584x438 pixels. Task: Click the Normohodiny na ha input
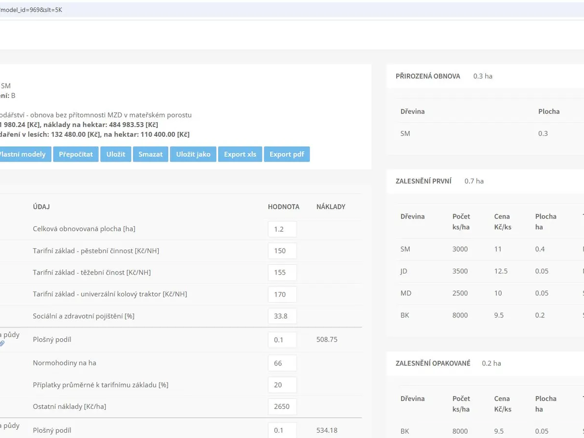click(282, 363)
